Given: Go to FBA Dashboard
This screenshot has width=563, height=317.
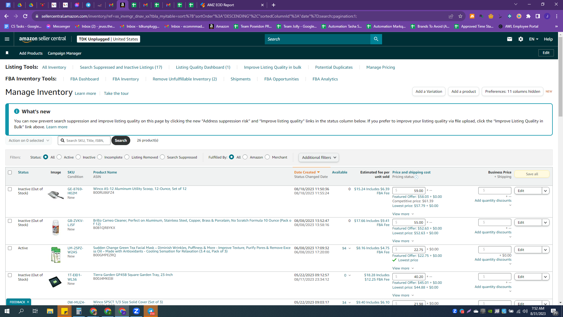Looking at the screenshot, I should coord(84,79).
